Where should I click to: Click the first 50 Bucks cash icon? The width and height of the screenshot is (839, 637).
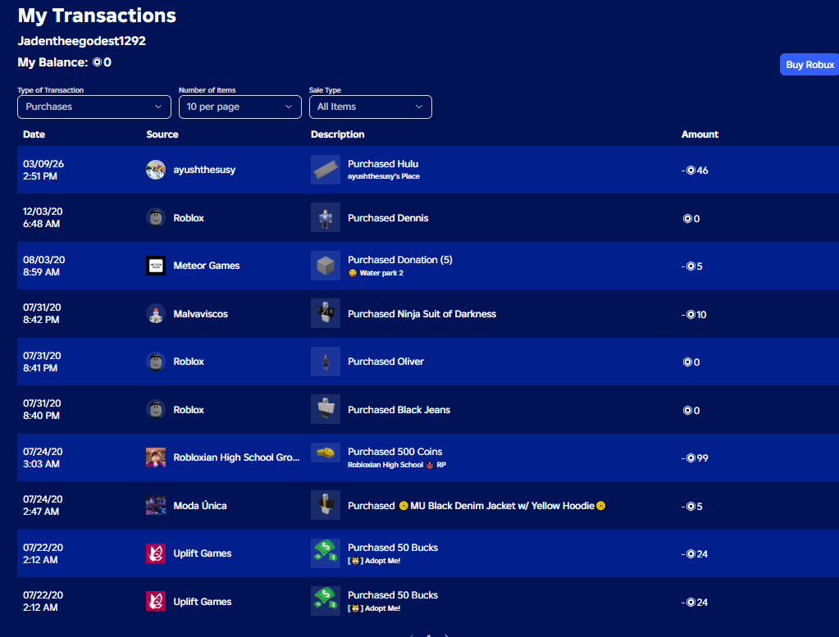point(326,553)
